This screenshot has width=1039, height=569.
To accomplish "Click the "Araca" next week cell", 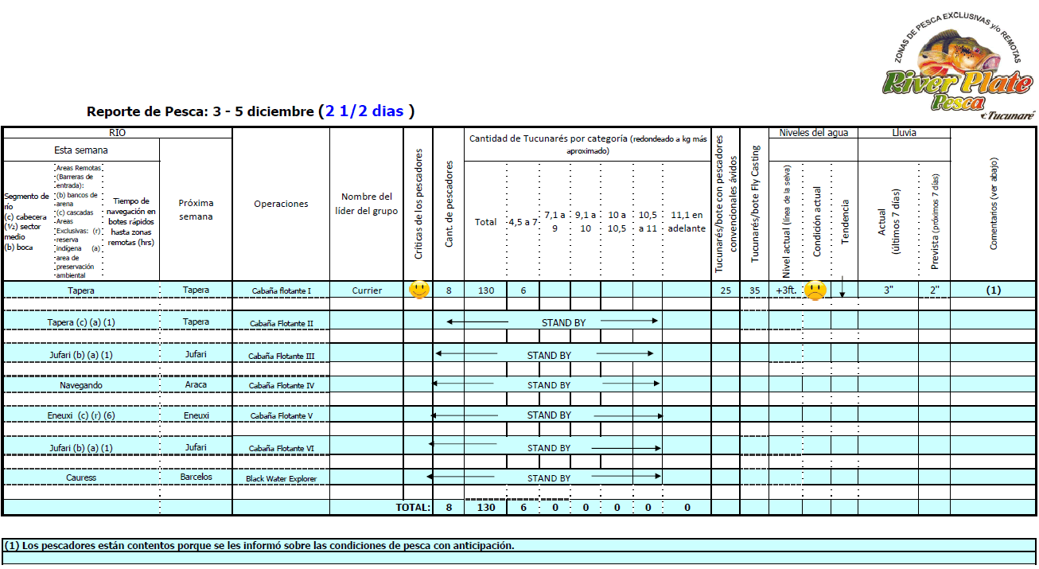I will coord(196,384).
